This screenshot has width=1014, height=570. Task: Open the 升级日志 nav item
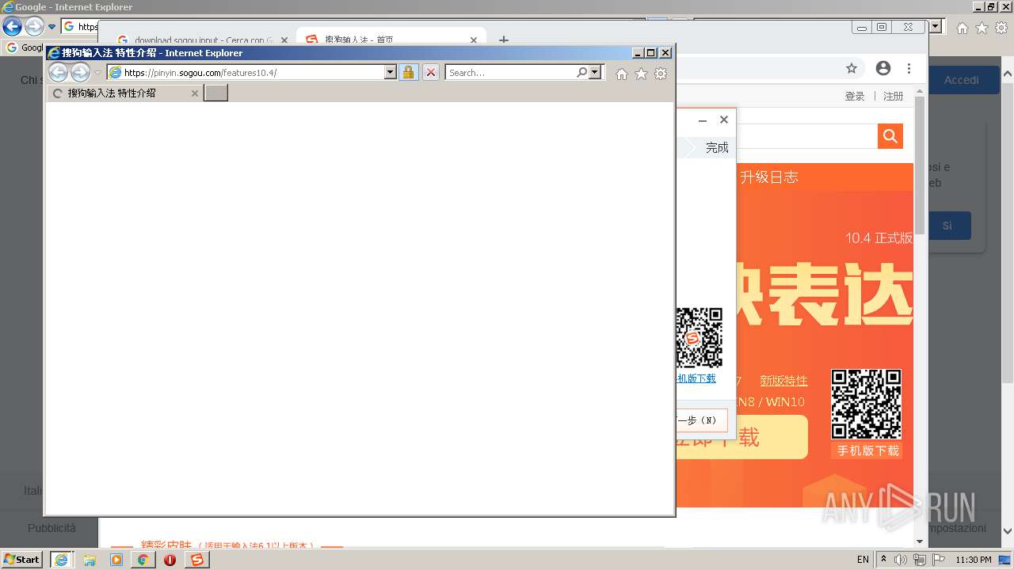coord(768,177)
